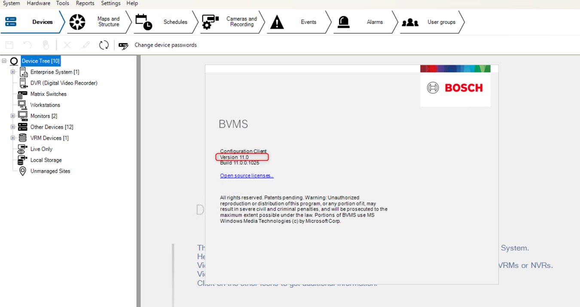Viewport: 580px width, 307px height.
Task: Expand the VRM Devices node
Action: [13, 138]
